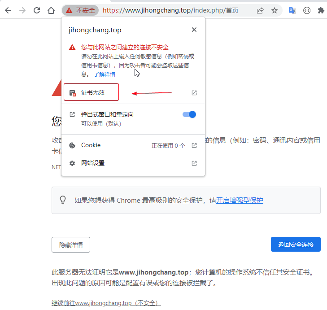
Task: Open 网站设置 site settings
Action: [x=133, y=163]
